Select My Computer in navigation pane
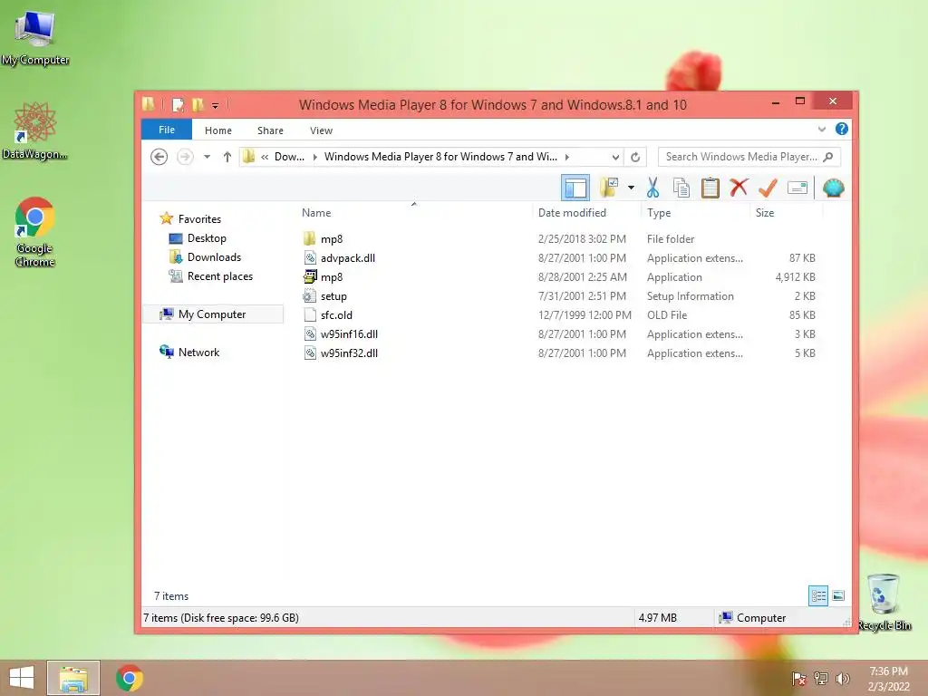 pyautogui.click(x=213, y=314)
